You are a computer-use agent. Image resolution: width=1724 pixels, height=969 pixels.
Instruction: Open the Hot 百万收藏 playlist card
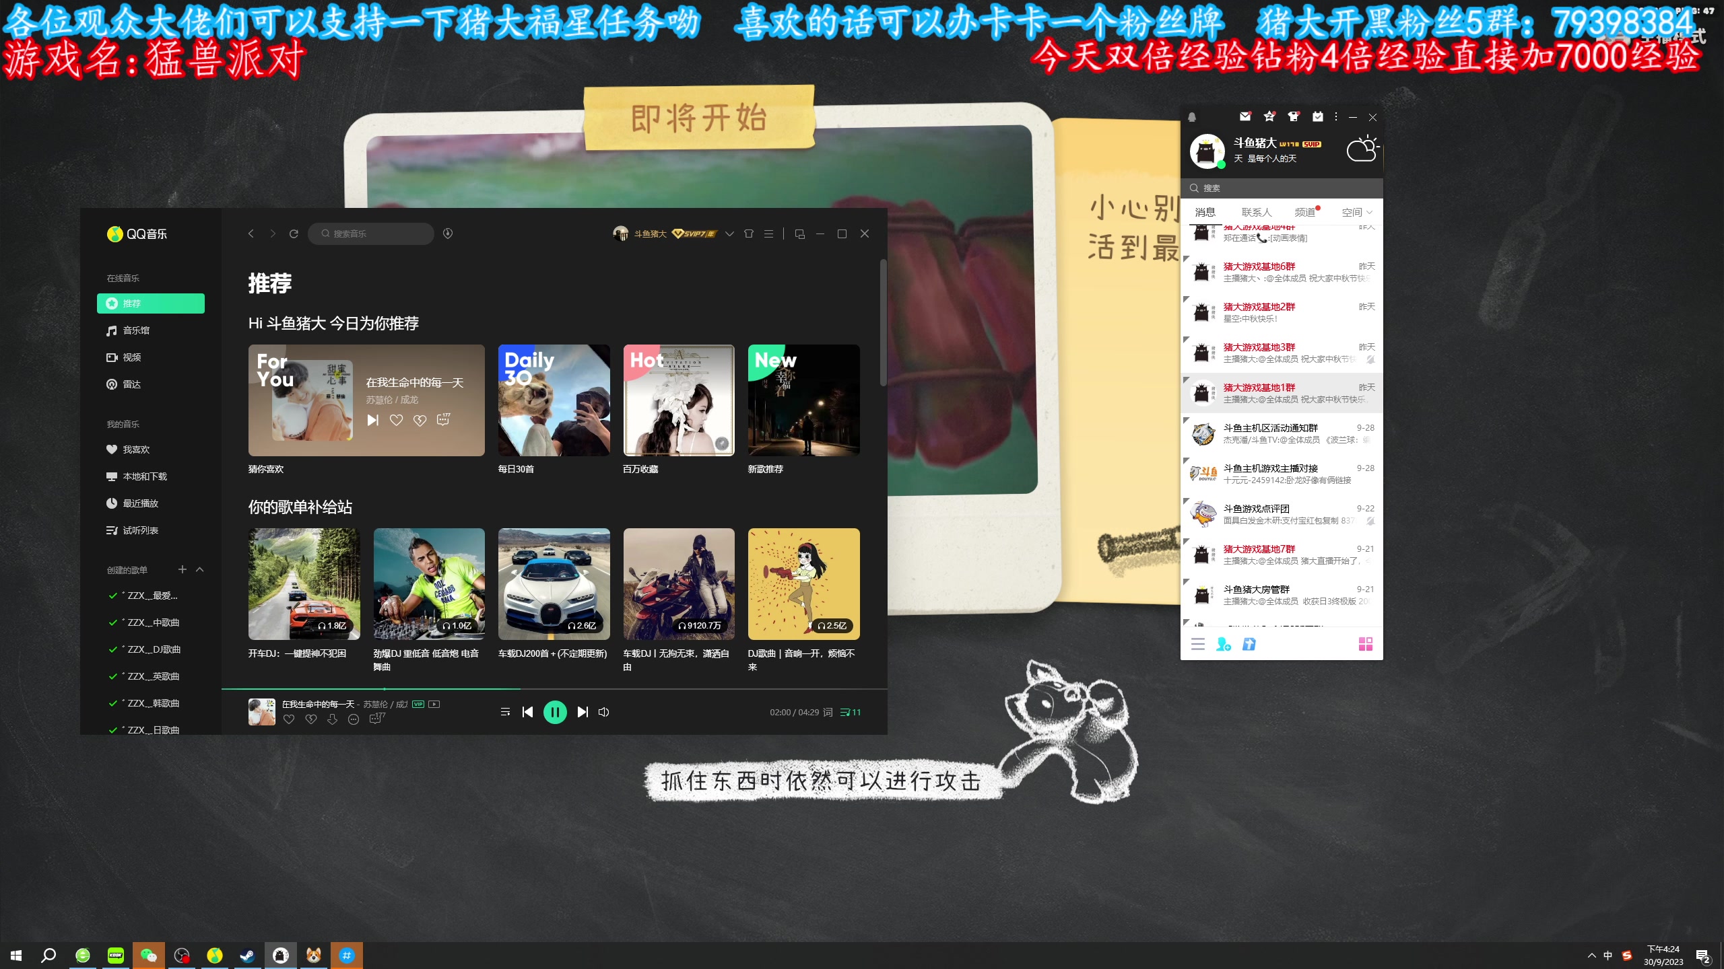pyautogui.click(x=679, y=400)
